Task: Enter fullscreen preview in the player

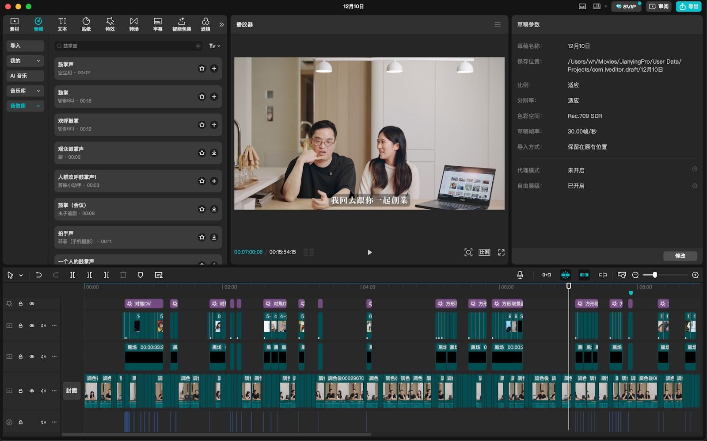Action: pyautogui.click(x=501, y=252)
